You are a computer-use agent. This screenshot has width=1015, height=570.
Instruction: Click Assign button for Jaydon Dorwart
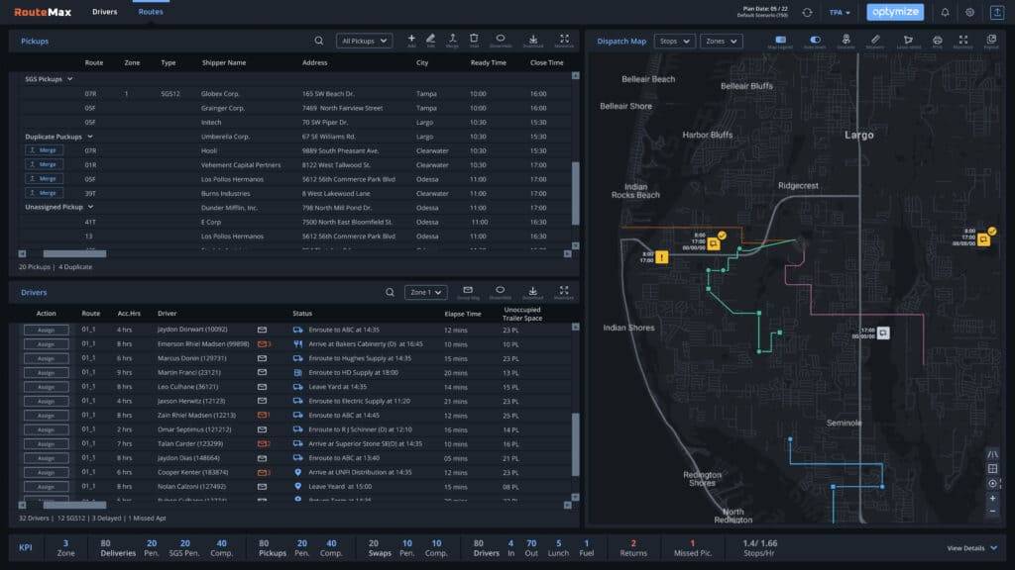point(46,330)
